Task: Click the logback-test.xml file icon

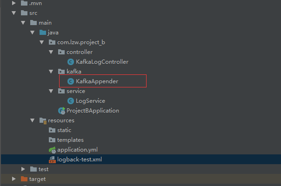Action: 52,159
